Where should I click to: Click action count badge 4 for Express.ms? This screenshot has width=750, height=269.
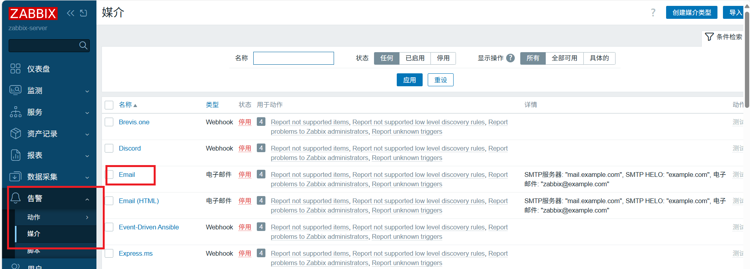pyautogui.click(x=261, y=253)
